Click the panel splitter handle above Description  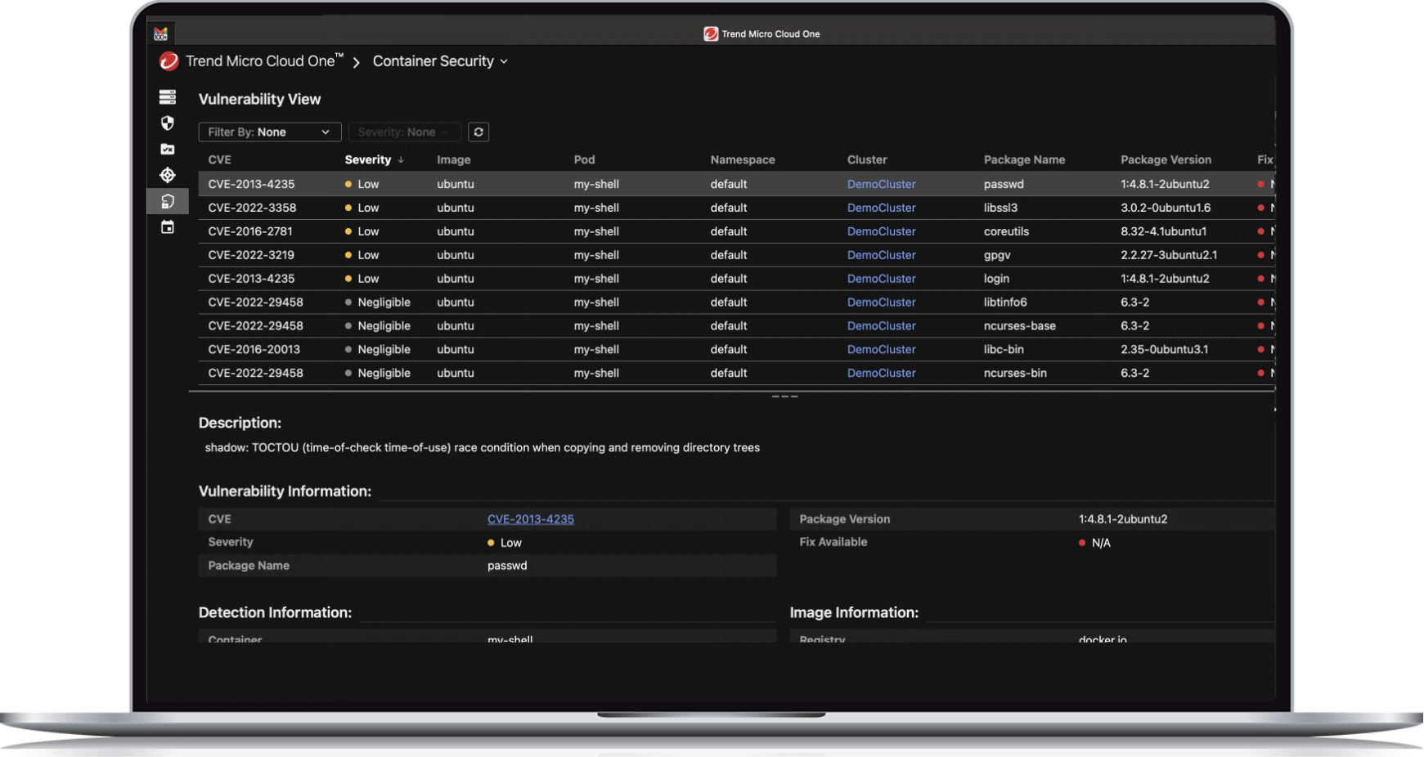click(x=784, y=396)
